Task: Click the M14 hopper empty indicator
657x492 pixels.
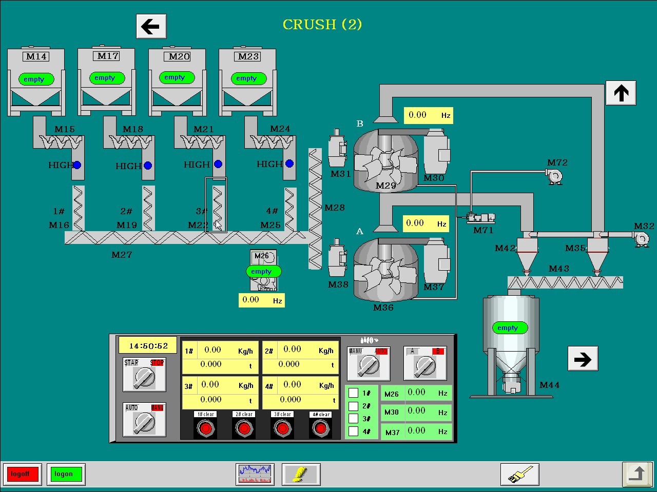Action: pos(35,79)
